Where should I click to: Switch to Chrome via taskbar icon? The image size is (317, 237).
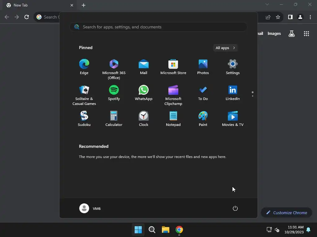click(x=179, y=230)
